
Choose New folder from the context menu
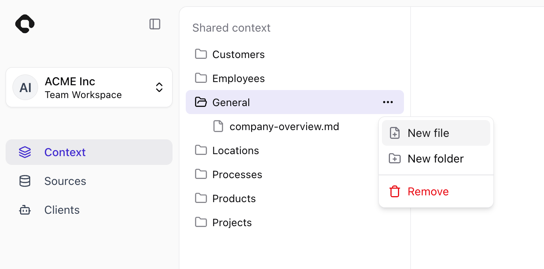pos(436,159)
